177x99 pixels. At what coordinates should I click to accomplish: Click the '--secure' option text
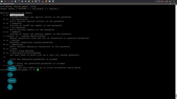(x=15, y=40)
